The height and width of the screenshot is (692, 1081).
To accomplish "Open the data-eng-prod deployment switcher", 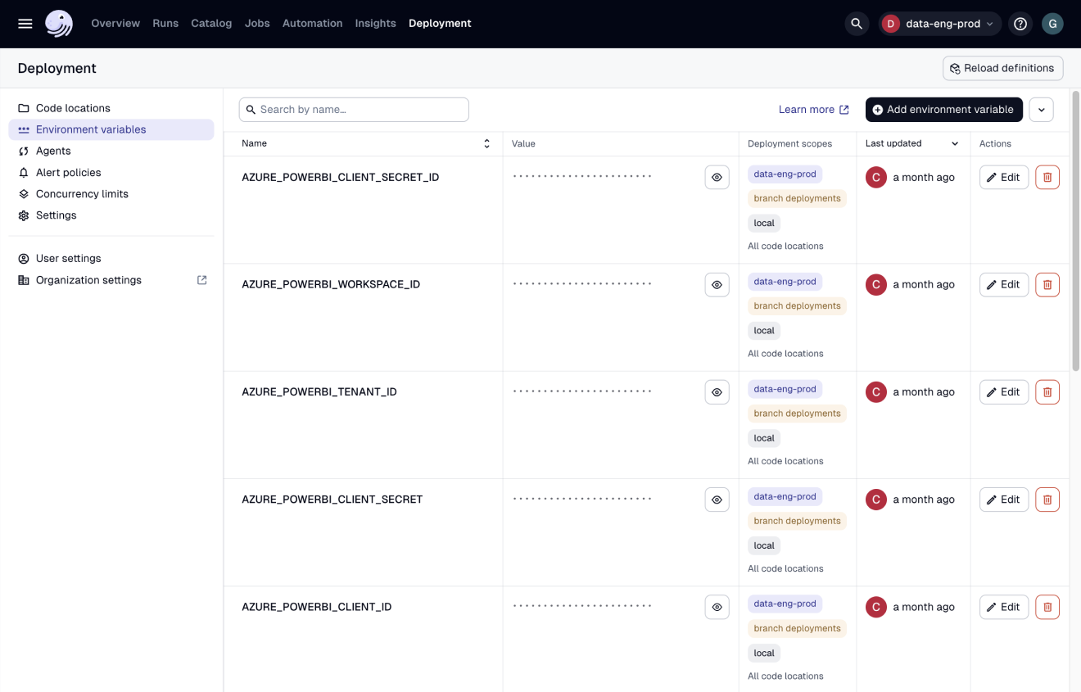I will (x=939, y=23).
